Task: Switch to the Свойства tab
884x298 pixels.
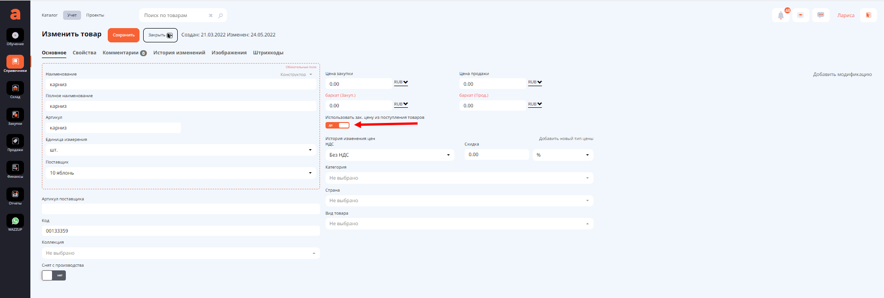Action: click(x=84, y=53)
